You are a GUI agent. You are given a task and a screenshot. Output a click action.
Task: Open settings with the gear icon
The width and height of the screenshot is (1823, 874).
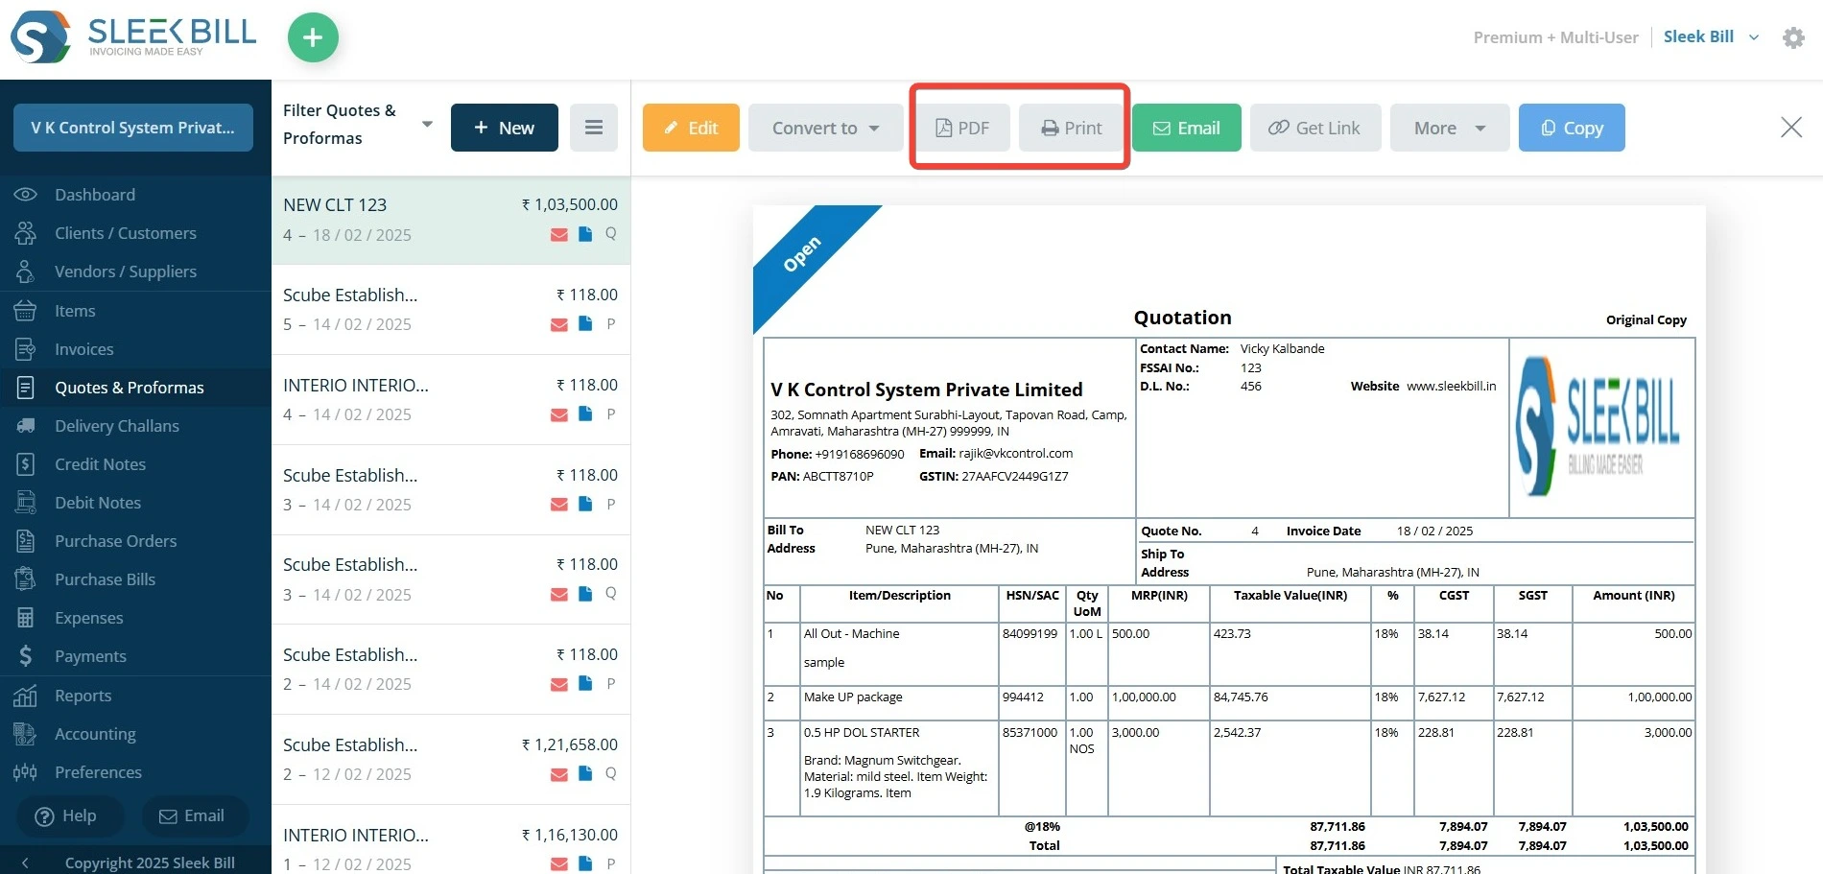(1793, 37)
